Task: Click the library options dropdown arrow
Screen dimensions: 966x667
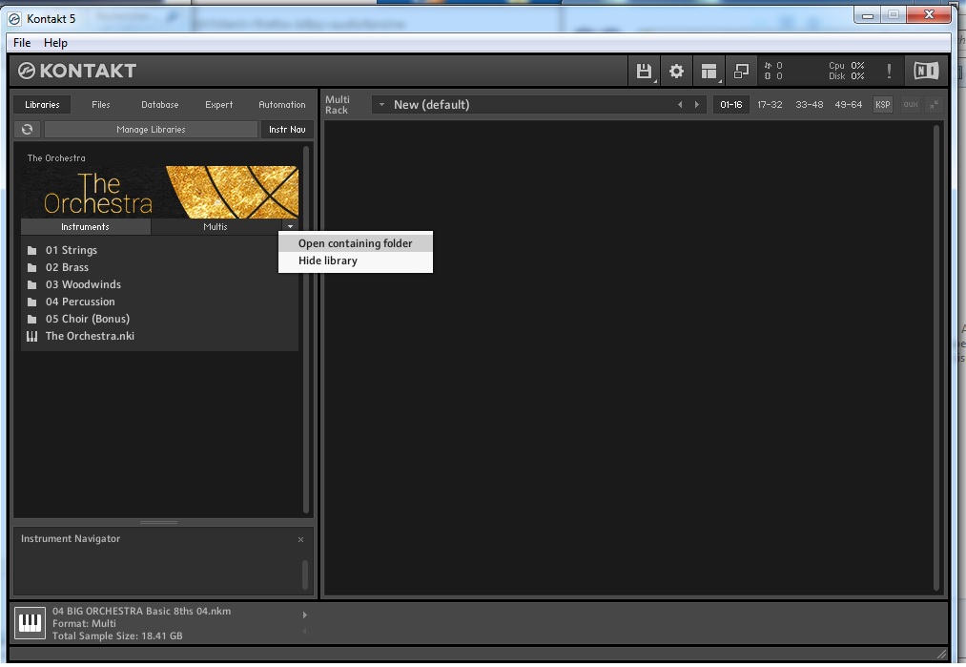Action: pyautogui.click(x=290, y=227)
